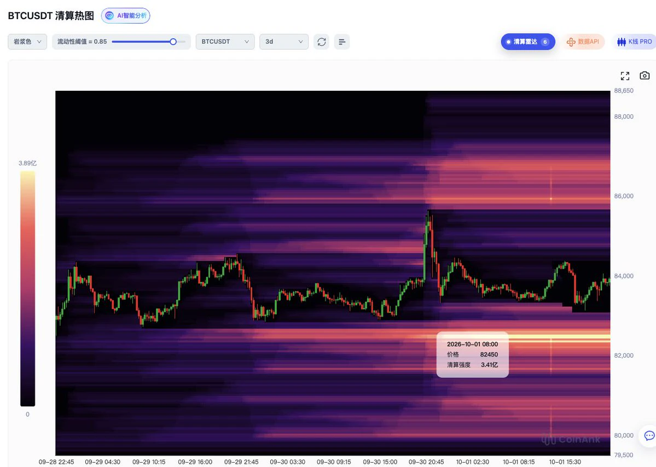Open the BTCUSDT symbol dropdown
Viewport: 656px width, 467px height.
(225, 42)
